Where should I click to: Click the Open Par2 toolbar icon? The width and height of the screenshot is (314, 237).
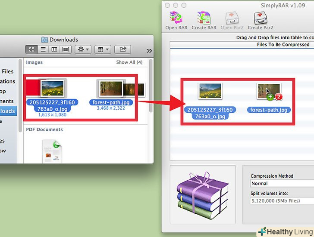[x=232, y=21]
